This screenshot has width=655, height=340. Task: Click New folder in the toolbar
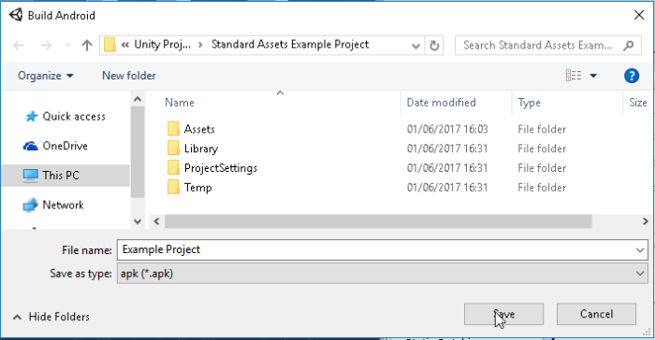(129, 76)
